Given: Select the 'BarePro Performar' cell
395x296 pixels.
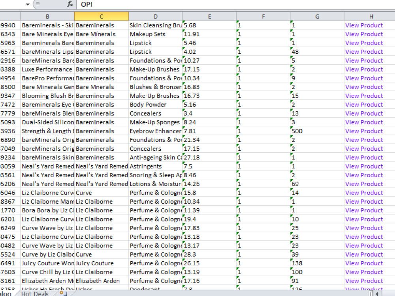Looking at the screenshot, I should [x=47, y=78].
